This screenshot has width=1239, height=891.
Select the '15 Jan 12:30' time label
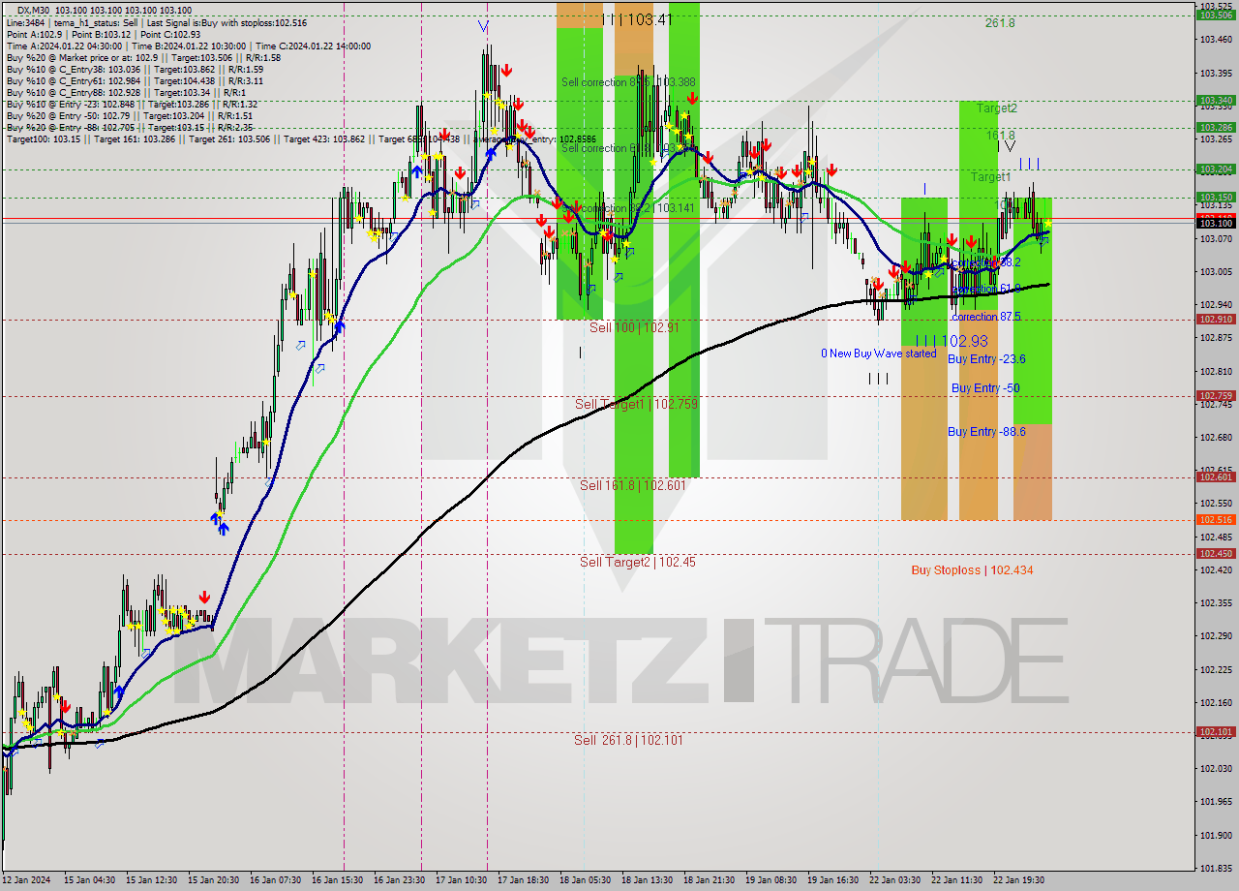point(150,880)
